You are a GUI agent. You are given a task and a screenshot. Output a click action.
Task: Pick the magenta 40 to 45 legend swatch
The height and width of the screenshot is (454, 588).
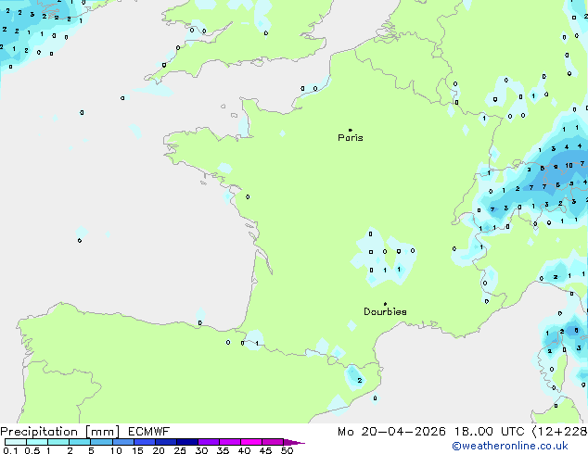coord(254,443)
